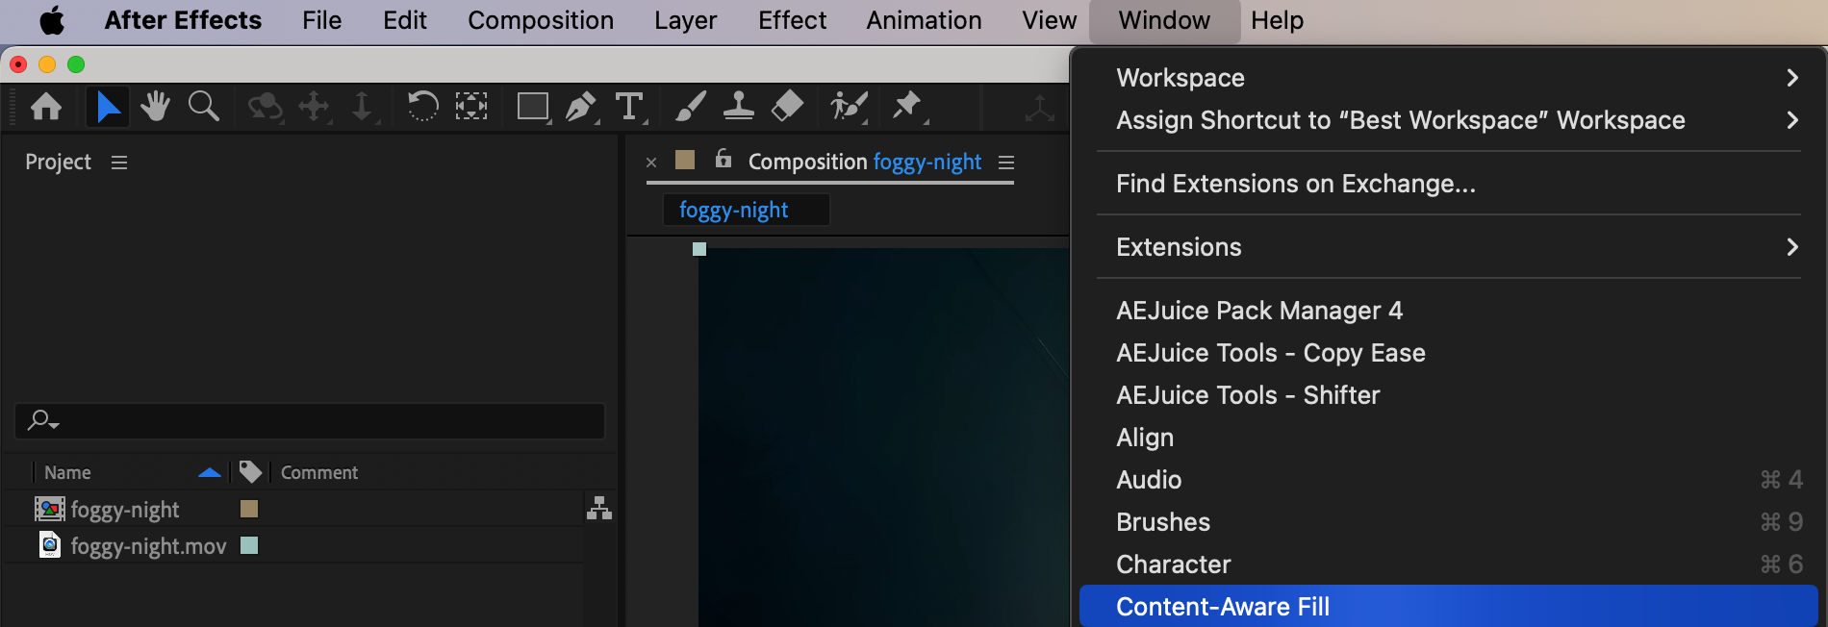This screenshot has height=627, width=1828.
Task: Click the 3D axis mode icon
Action: click(x=1039, y=108)
